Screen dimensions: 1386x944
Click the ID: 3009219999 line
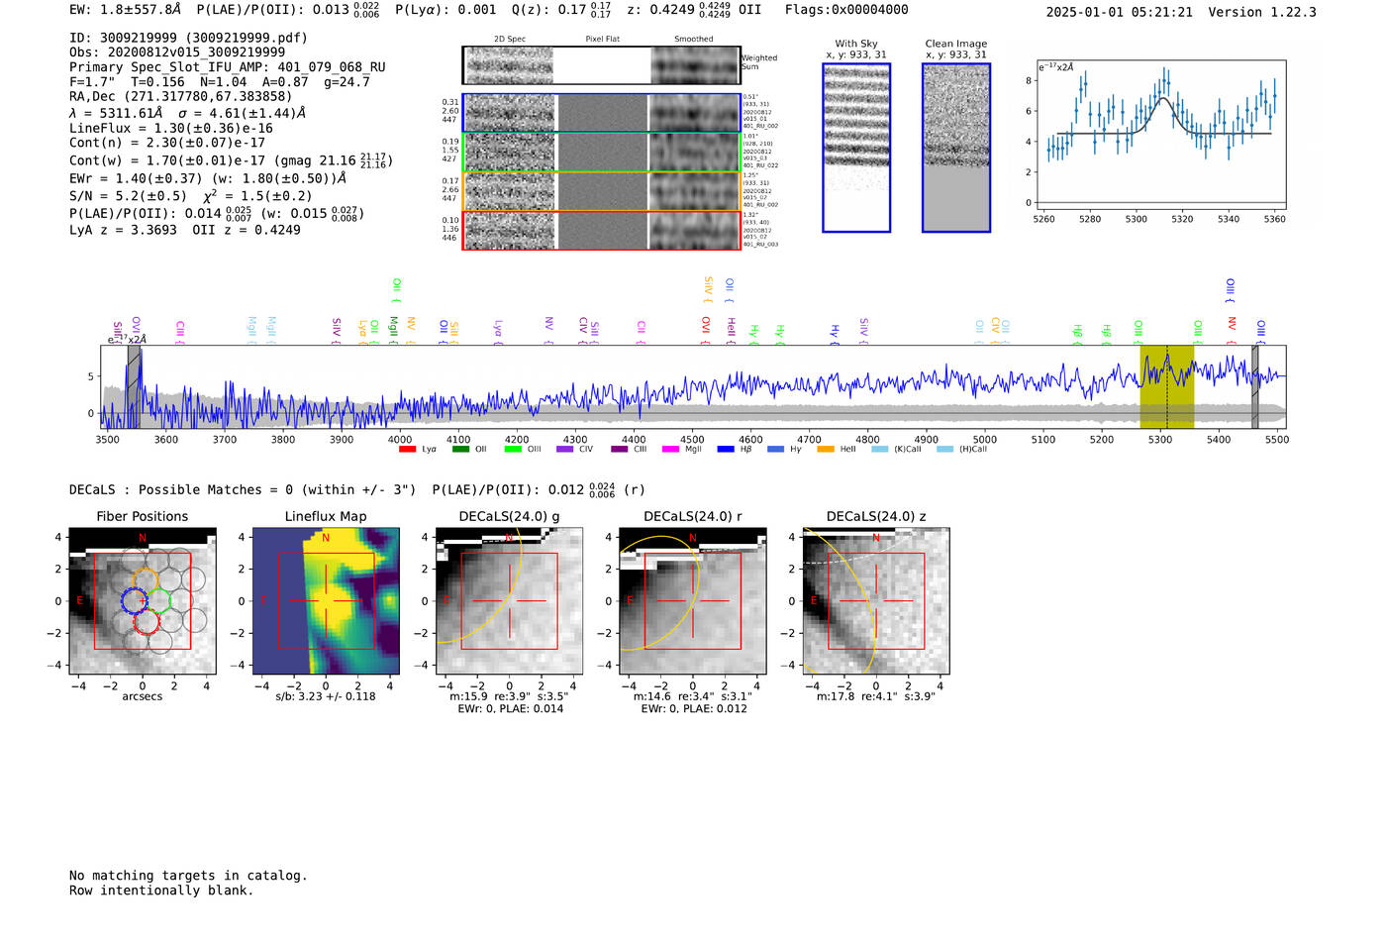coord(188,38)
